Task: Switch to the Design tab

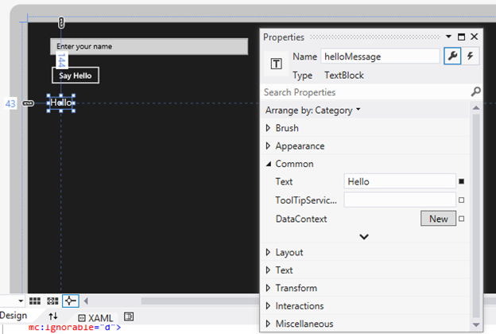Action: 14,316
